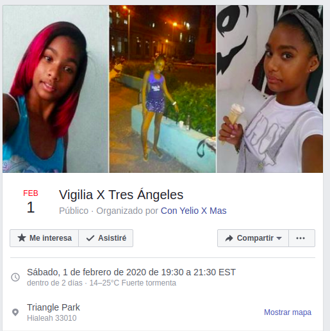Click the Triangle Park location name
The image size is (330, 331).
pyautogui.click(x=53, y=307)
